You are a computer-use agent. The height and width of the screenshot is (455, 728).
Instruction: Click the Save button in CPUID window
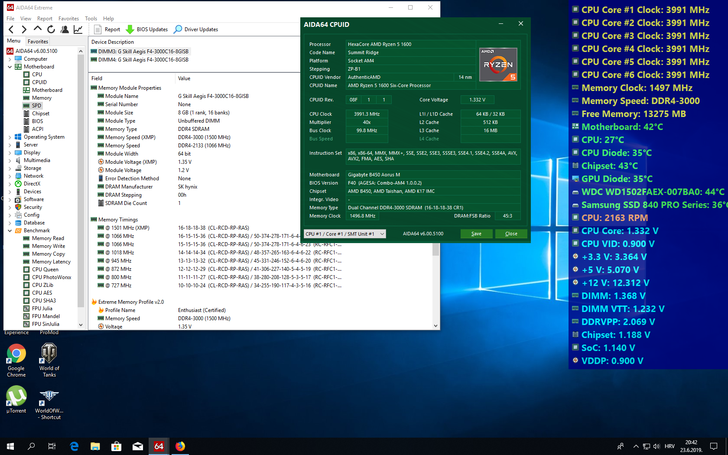(x=476, y=234)
